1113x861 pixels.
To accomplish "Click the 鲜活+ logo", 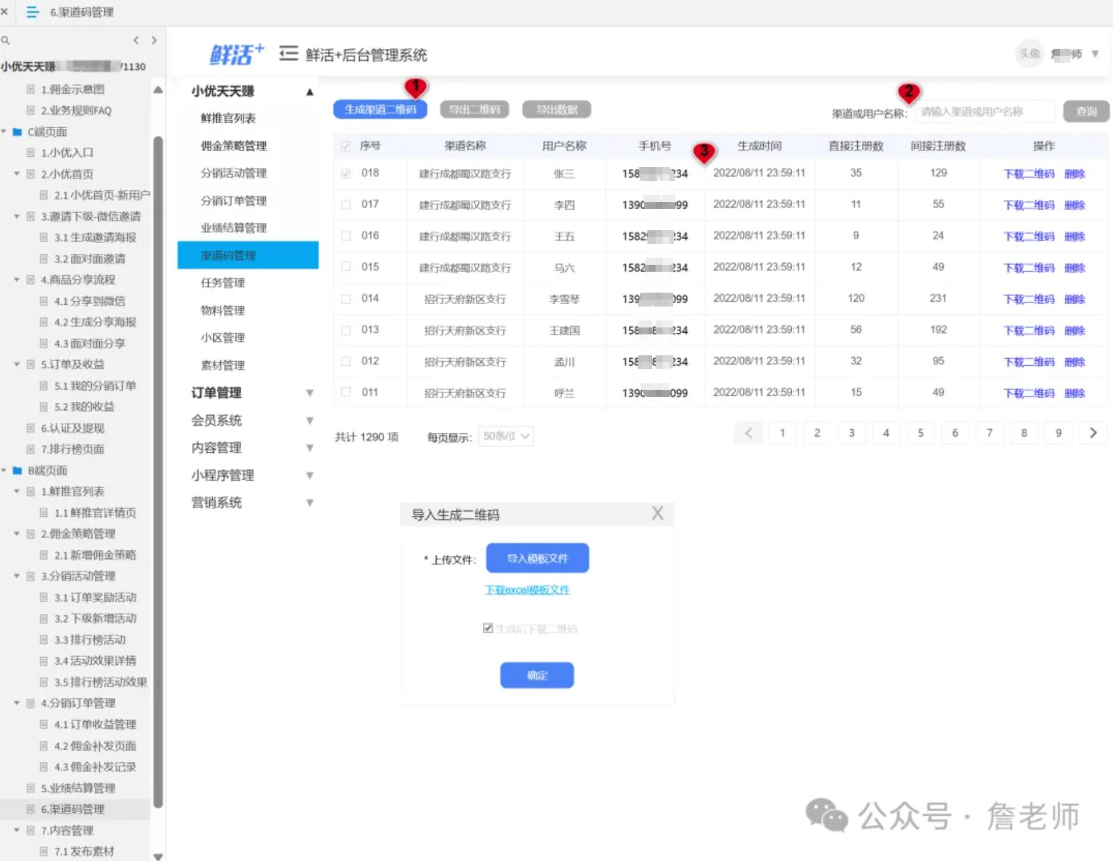I will (234, 53).
